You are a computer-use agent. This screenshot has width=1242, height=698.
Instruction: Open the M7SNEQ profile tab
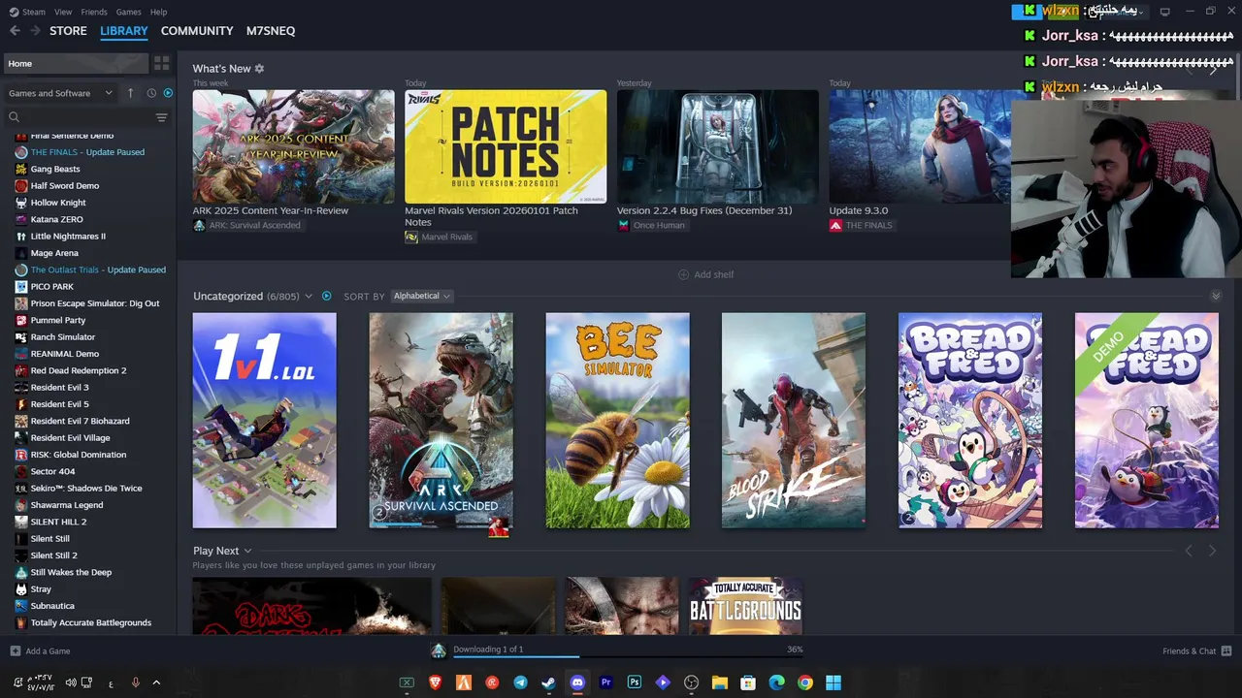tap(271, 31)
